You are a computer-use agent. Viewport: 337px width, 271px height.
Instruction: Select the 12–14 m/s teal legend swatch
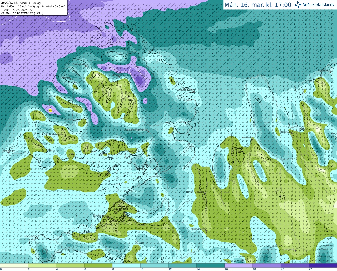tap(182, 265)
